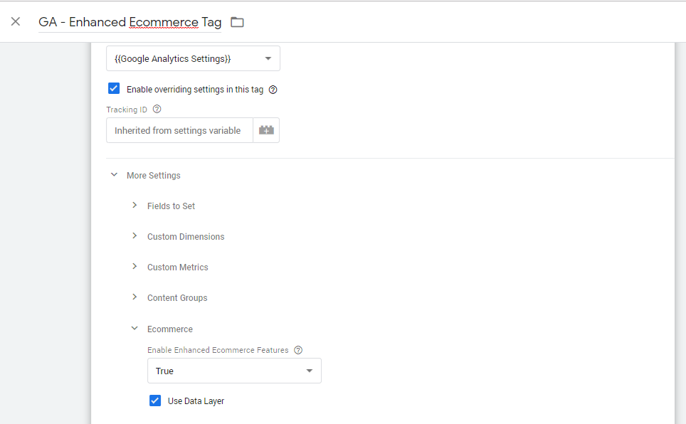Expand the Fields to Set section
The width and height of the screenshot is (686, 424).
click(134, 206)
